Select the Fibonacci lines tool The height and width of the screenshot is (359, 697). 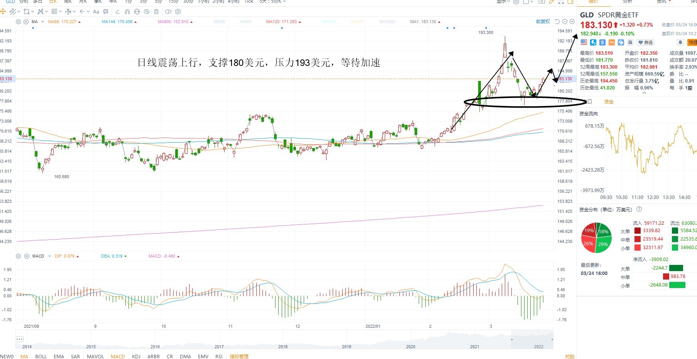pos(54,12)
